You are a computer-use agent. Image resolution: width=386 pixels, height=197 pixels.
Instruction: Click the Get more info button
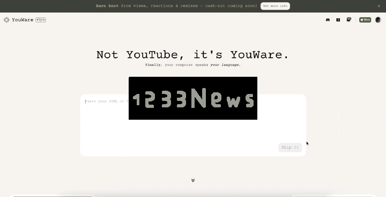275,6
